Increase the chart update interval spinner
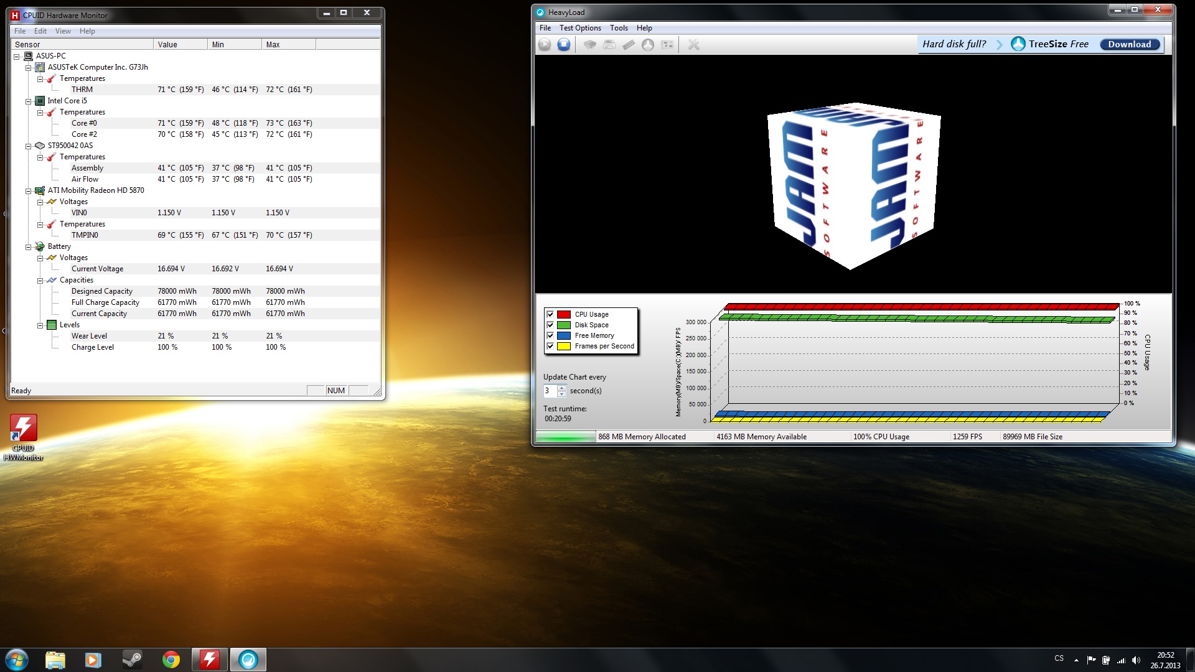Screen dimensions: 1195x672 561,388
